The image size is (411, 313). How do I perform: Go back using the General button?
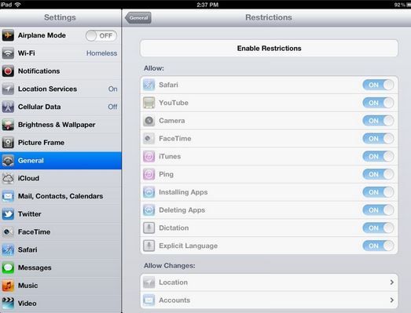click(138, 18)
